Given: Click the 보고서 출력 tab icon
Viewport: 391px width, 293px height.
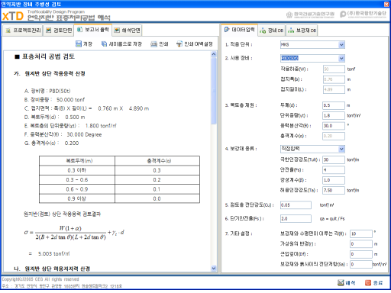Looking at the screenshot, I should click(79, 30).
